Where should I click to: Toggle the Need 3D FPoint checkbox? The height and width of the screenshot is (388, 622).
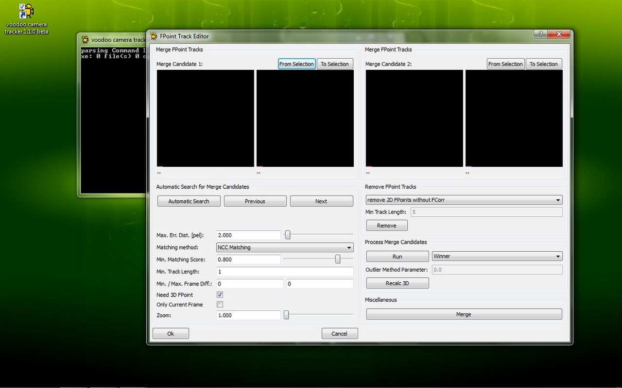click(x=220, y=294)
